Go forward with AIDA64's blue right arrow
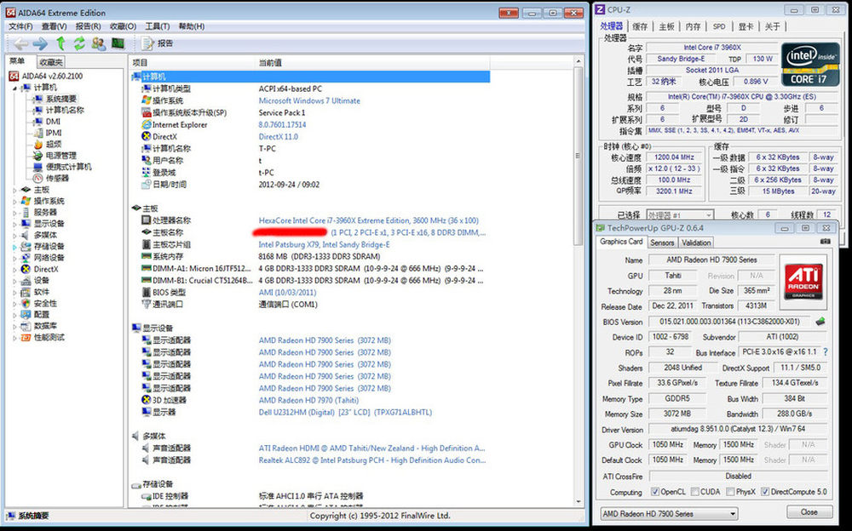 40,43
